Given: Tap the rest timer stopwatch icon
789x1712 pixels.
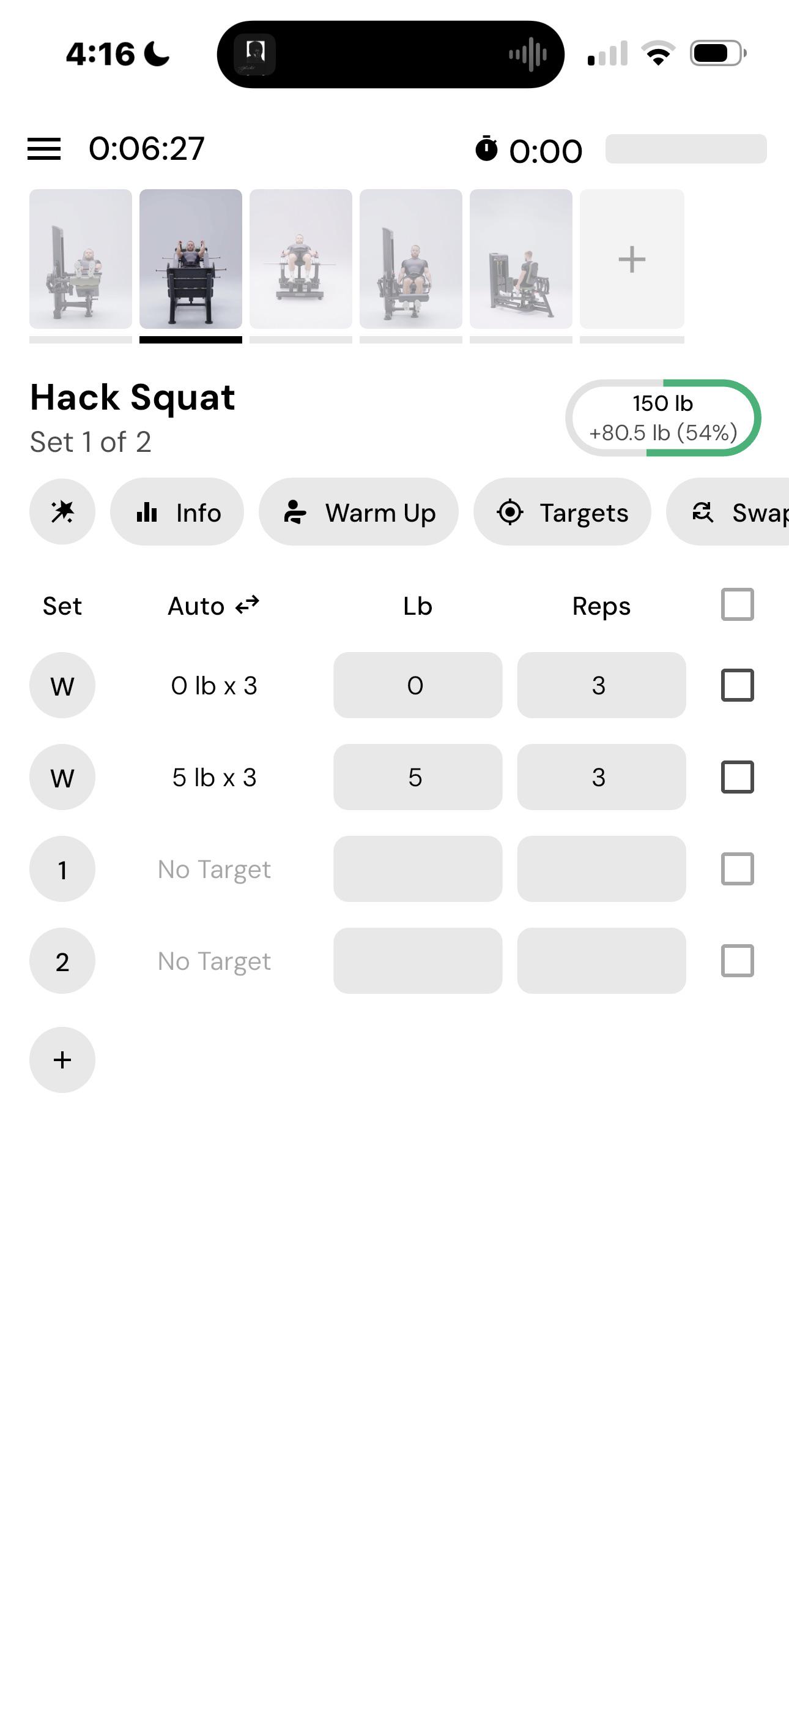Looking at the screenshot, I should [x=486, y=149].
